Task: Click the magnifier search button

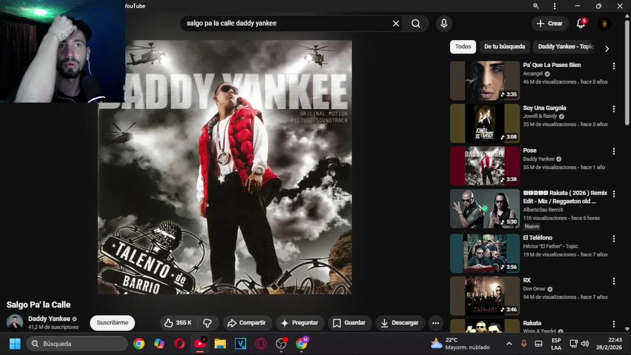Action: tap(416, 24)
